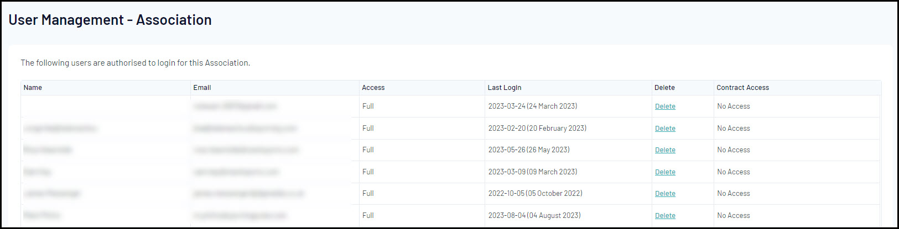The image size is (899, 229).
Task: Click the Delete column header
Action: (664, 88)
